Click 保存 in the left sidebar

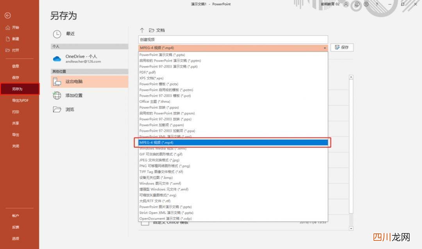point(16,78)
